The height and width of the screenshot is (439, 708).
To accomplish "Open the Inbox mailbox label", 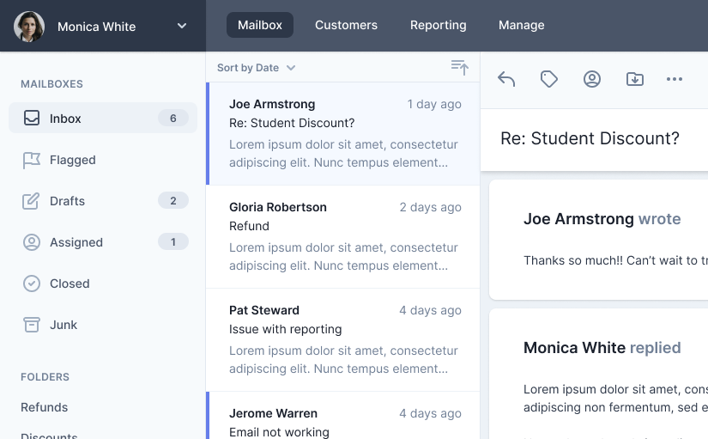I will click(65, 119).
